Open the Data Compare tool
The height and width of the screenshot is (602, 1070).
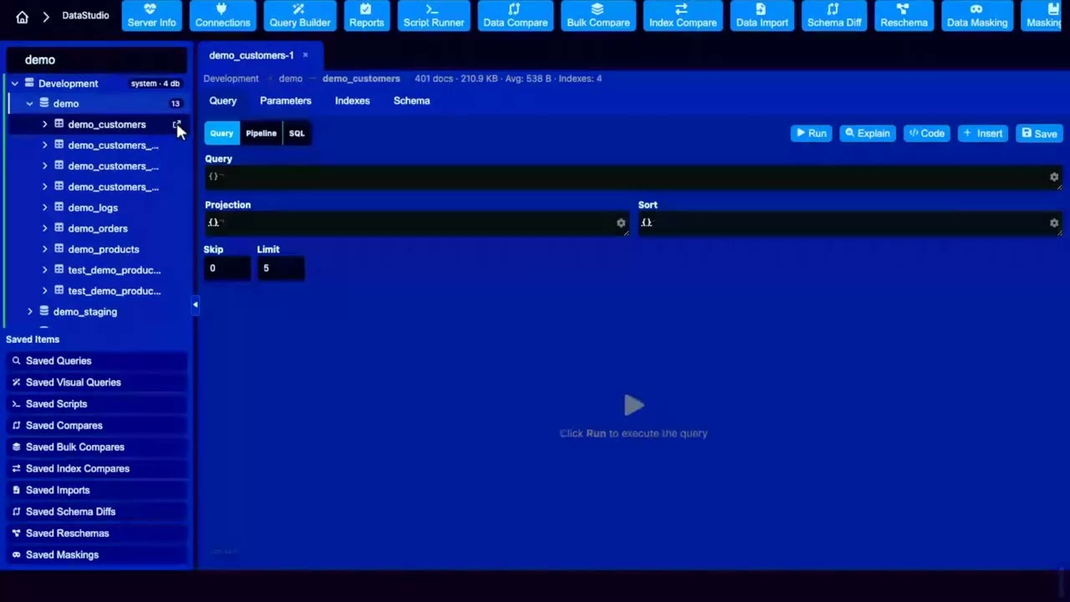(x=515, y=16)
